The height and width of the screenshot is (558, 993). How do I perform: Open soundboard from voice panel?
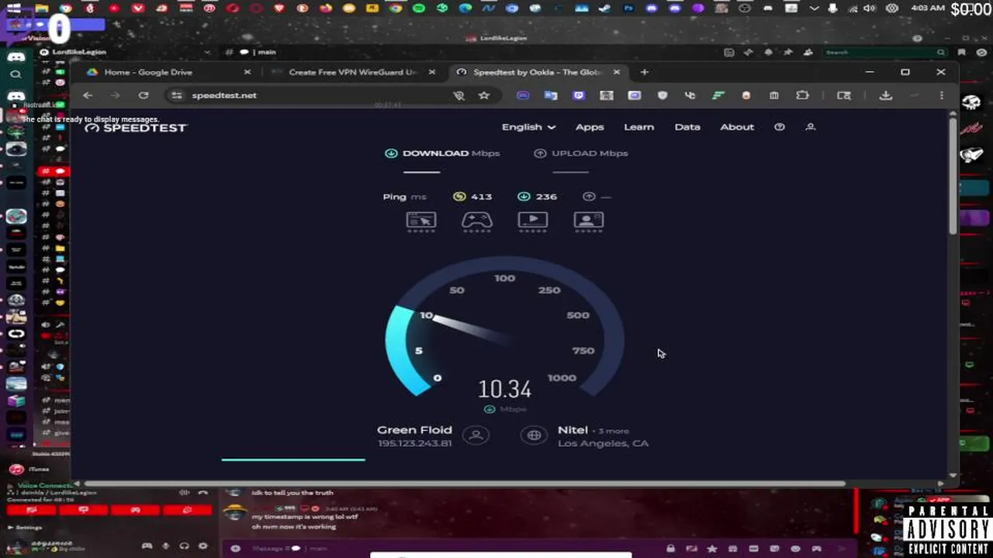pyautogui.click(x=187, y=510)
